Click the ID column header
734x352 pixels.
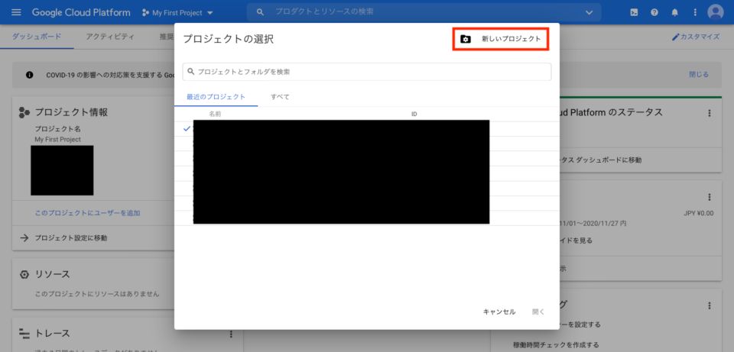click(x=414, y=114)
